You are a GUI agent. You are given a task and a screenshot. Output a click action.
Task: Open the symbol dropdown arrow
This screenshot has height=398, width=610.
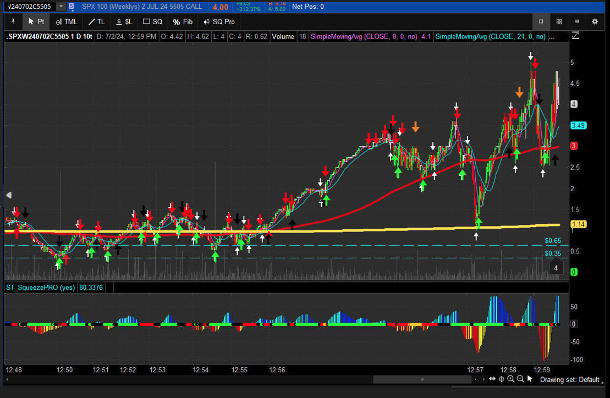(61, 7)
